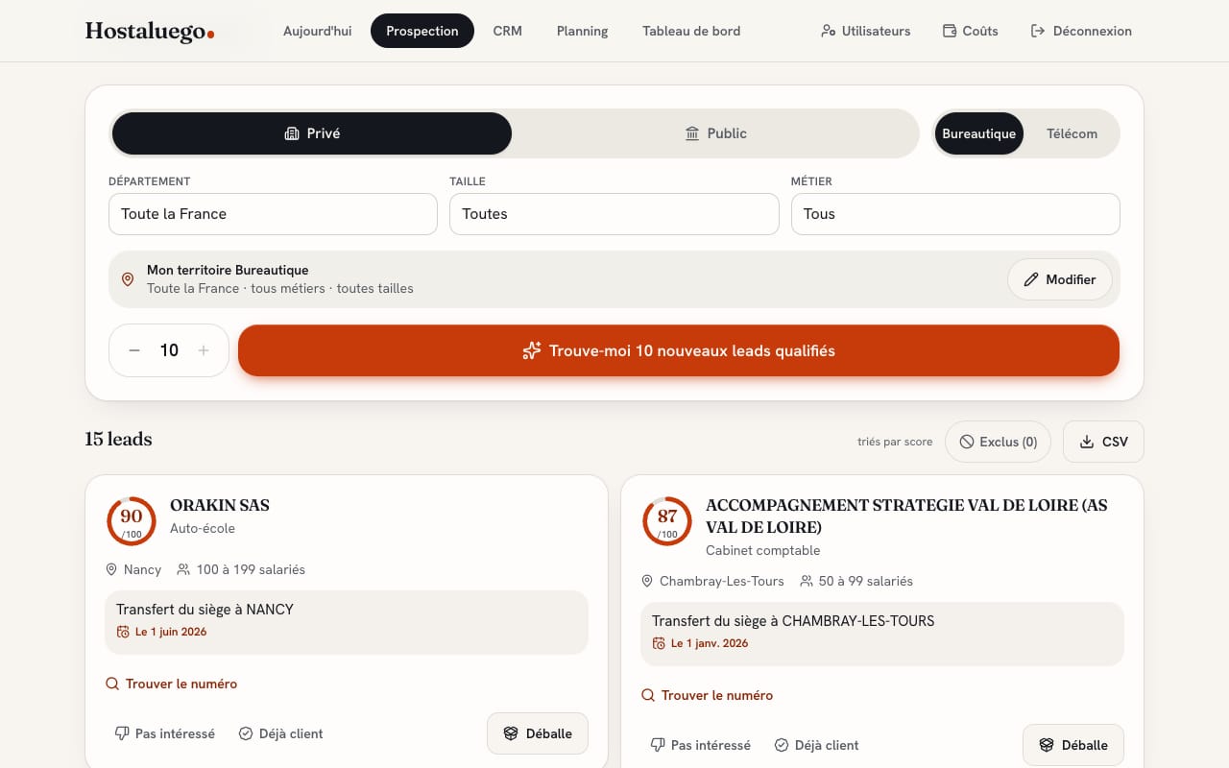Click the Auto-école category label
This screenshot has height=768, width=1229.
(203, 528)
